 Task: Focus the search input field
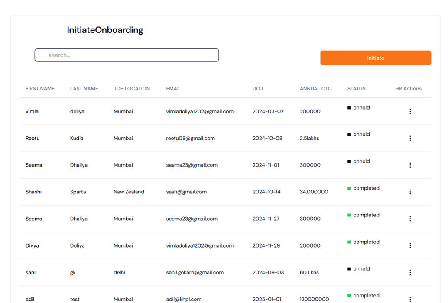pyautogui.click(x=127, y=55)
